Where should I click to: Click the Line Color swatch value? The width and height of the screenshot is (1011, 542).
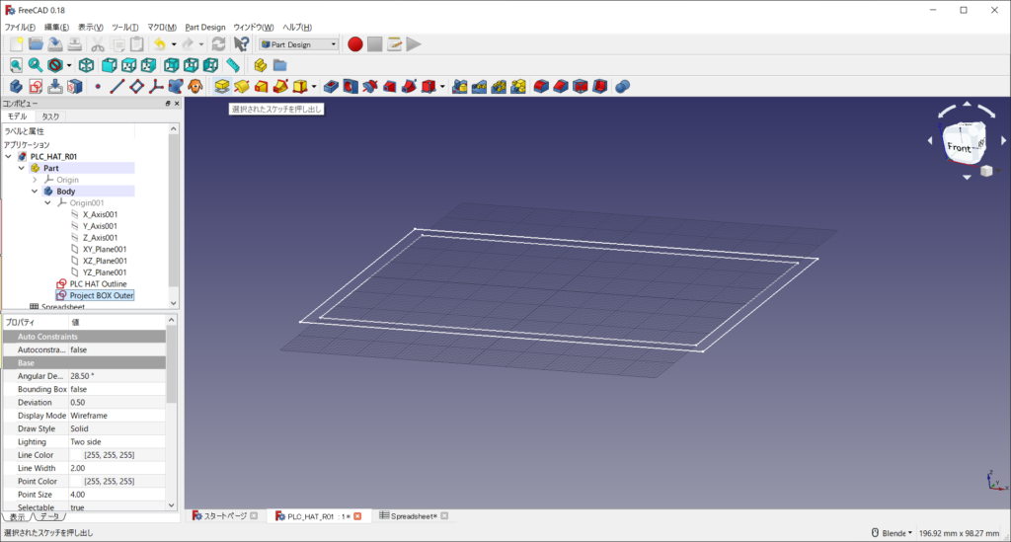(77, 455)
